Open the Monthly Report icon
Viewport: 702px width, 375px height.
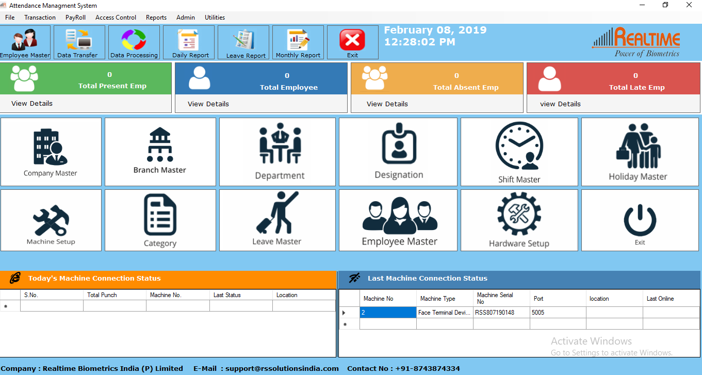coord(298,42)
